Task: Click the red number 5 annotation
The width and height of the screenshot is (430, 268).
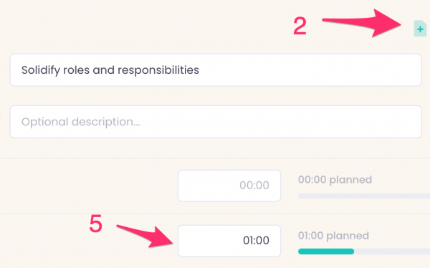Action: pos(96,224)
